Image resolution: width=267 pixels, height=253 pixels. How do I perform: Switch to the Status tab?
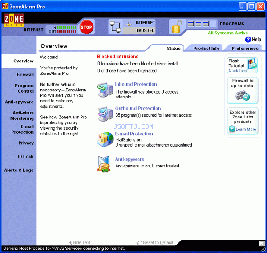pos(174,49)
